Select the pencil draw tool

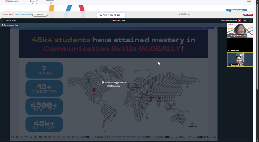click(x=33, y=3)
